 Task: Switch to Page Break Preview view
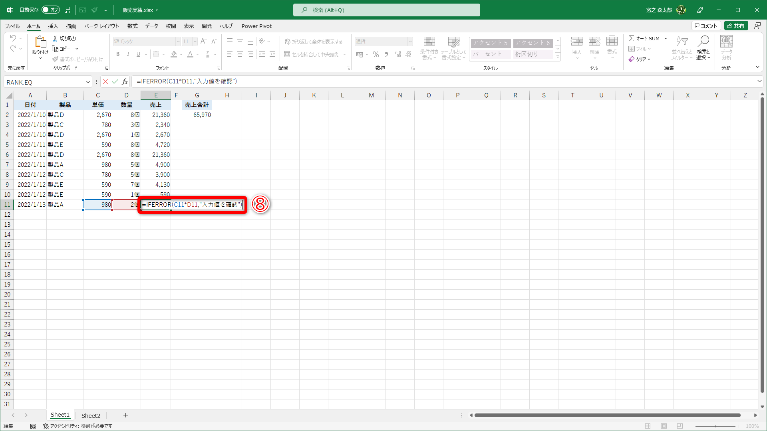pos(680,426)
